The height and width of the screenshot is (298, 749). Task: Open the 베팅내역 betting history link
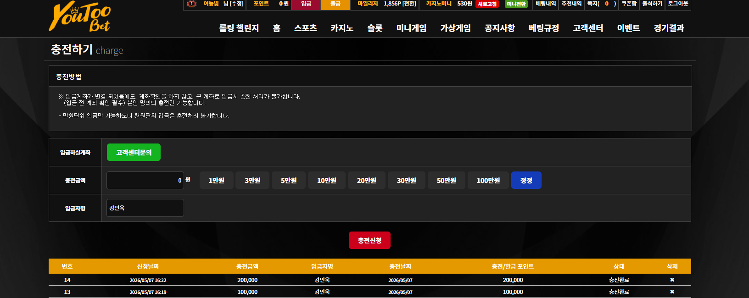coord(546,4)
